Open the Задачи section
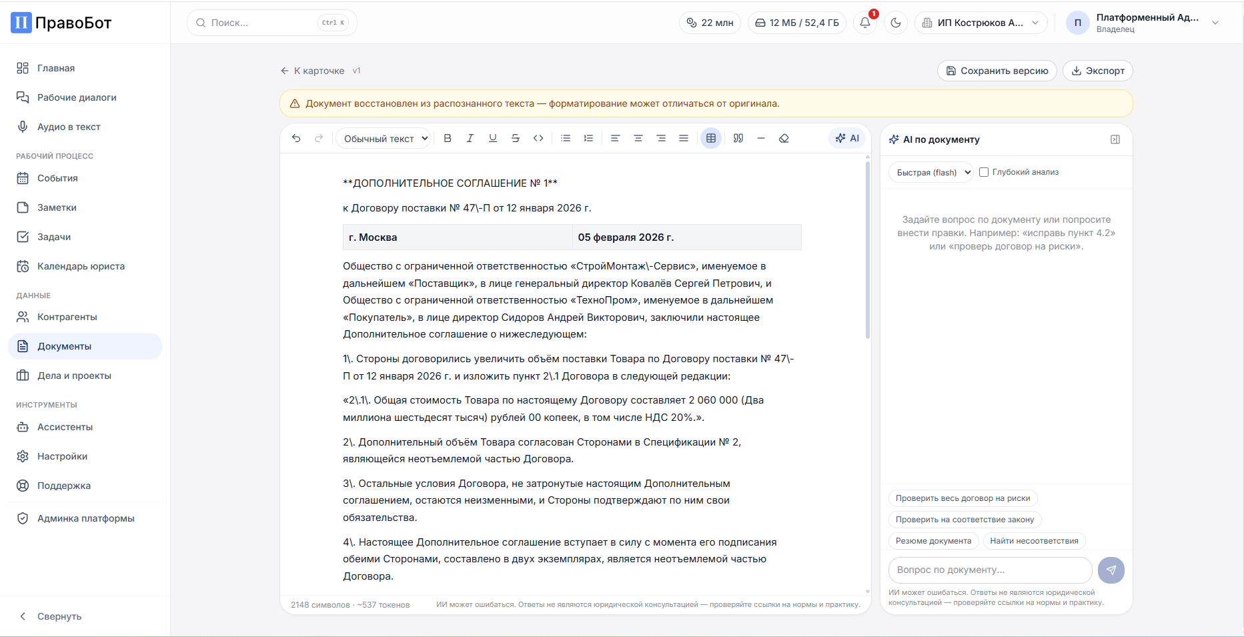Screen dimensions: 1244x637 click(x=85, y=237)
